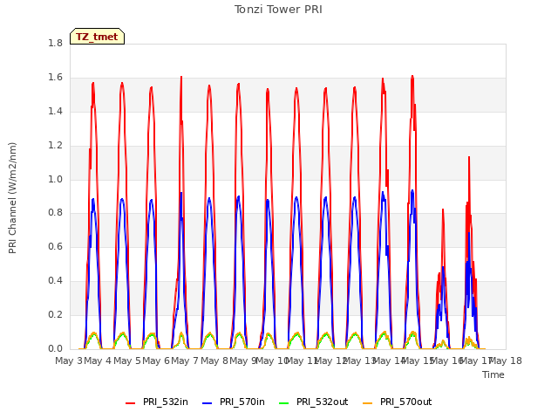Click the May 4 x-axis tick label
Viewport: 558px width, 419px height.
(98, 361)
